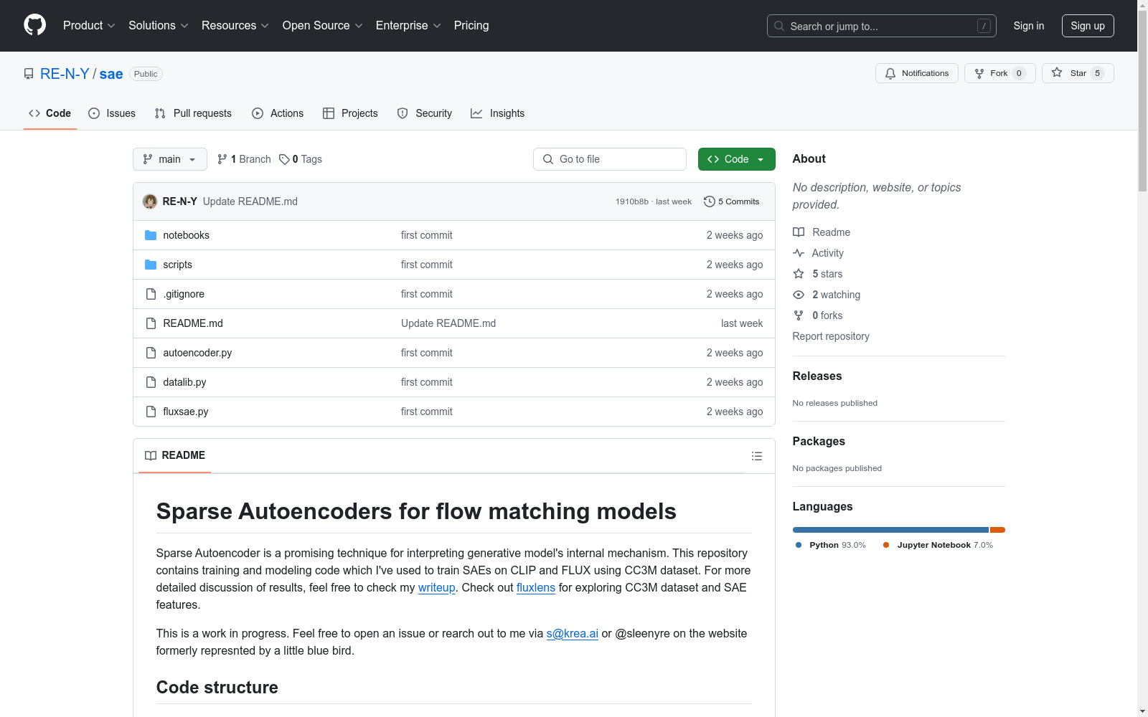Switch to the Issues tab
This screenshot has height=717, width=1148.
click(112, 113)
